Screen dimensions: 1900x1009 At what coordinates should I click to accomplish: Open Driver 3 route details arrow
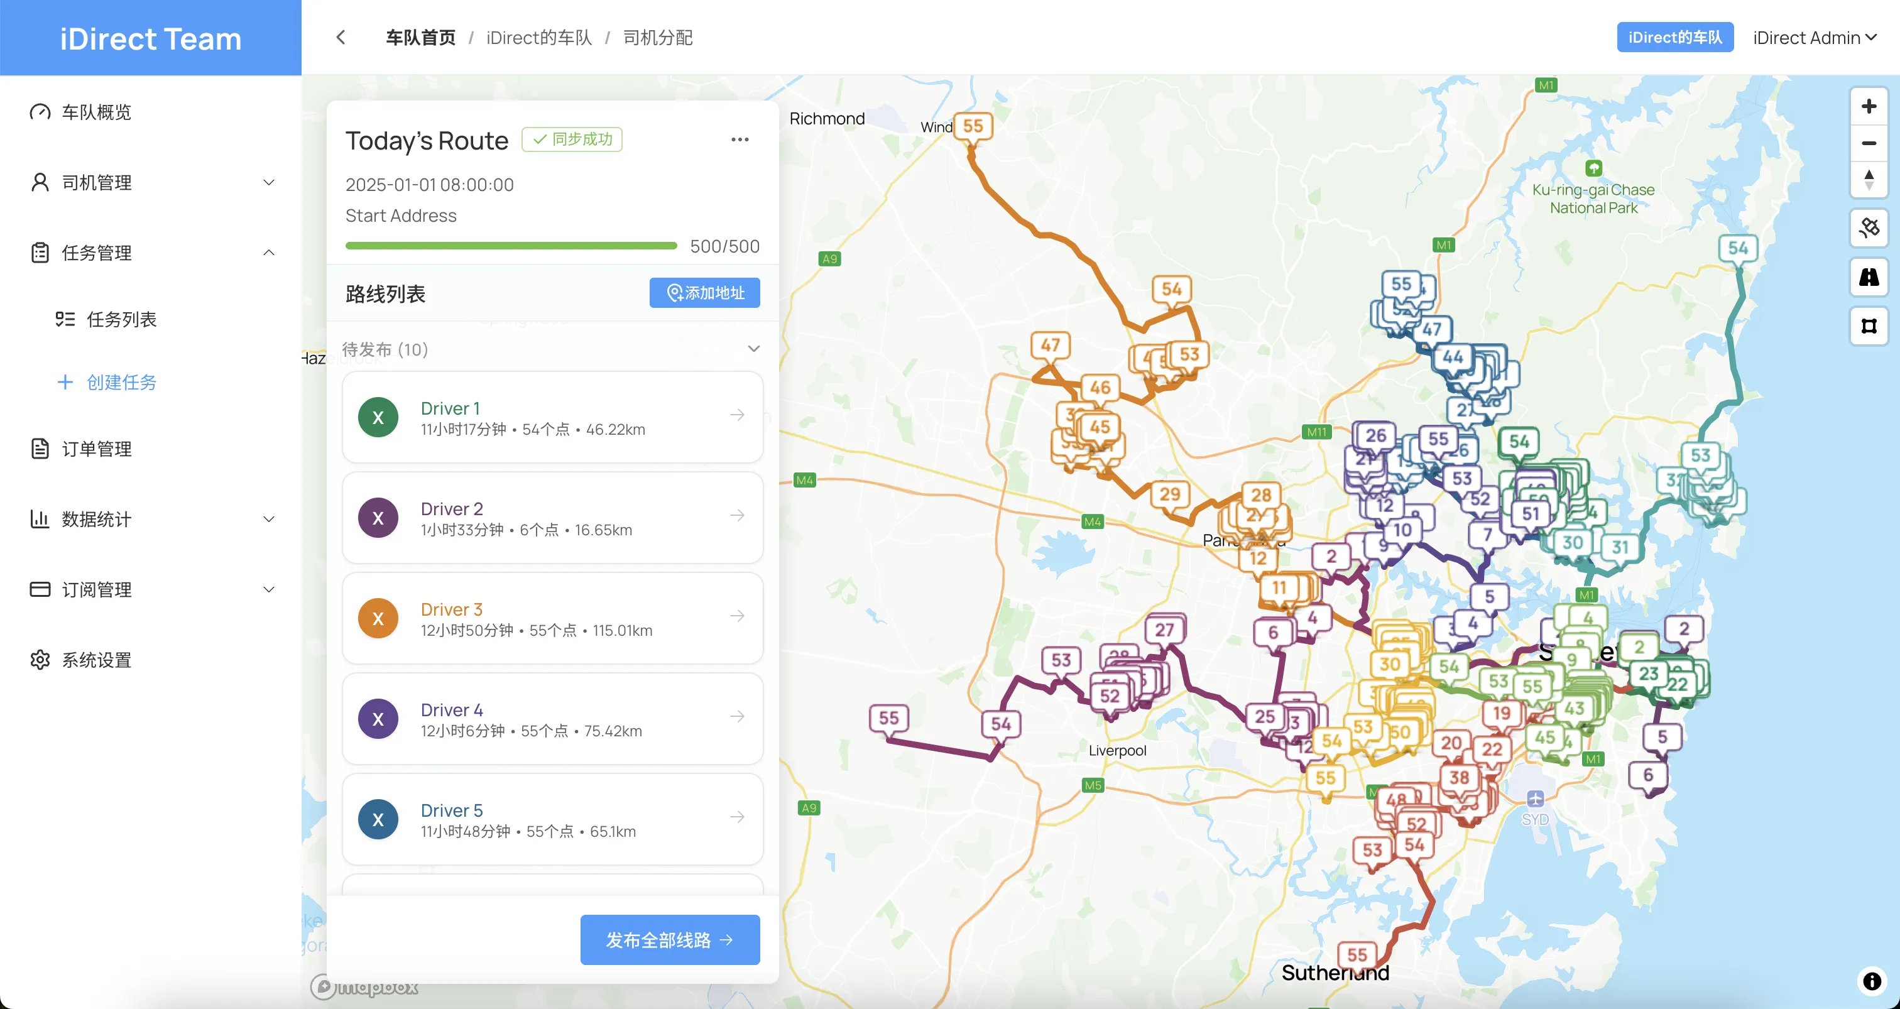(x=737, y=616)
